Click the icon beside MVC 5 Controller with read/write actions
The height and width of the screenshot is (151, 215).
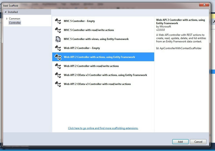(x=58, y=30)
